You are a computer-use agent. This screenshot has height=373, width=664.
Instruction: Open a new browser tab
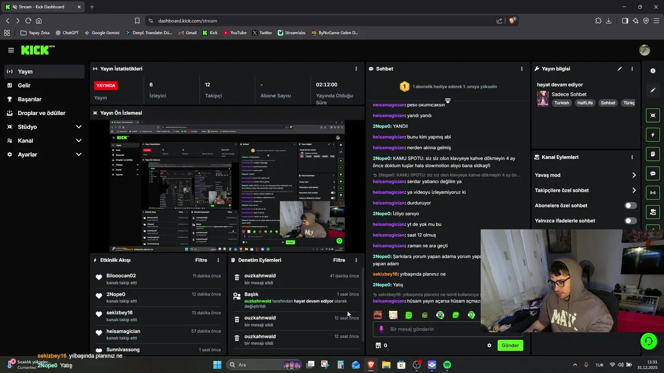(92, 7)
